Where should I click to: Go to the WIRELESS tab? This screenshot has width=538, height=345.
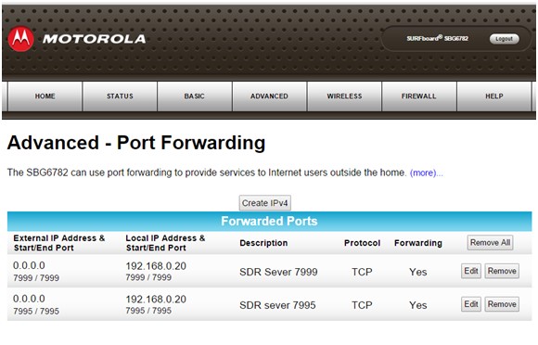point(344,96)
